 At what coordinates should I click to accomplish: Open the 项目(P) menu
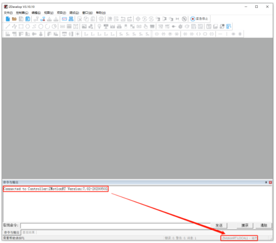[61, 12]
